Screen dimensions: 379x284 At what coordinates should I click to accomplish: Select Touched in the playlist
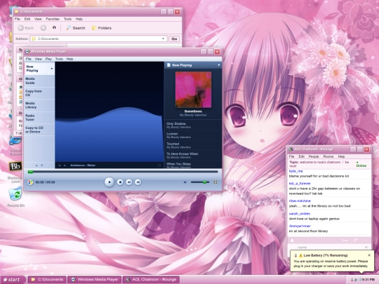tap(193, 145)
